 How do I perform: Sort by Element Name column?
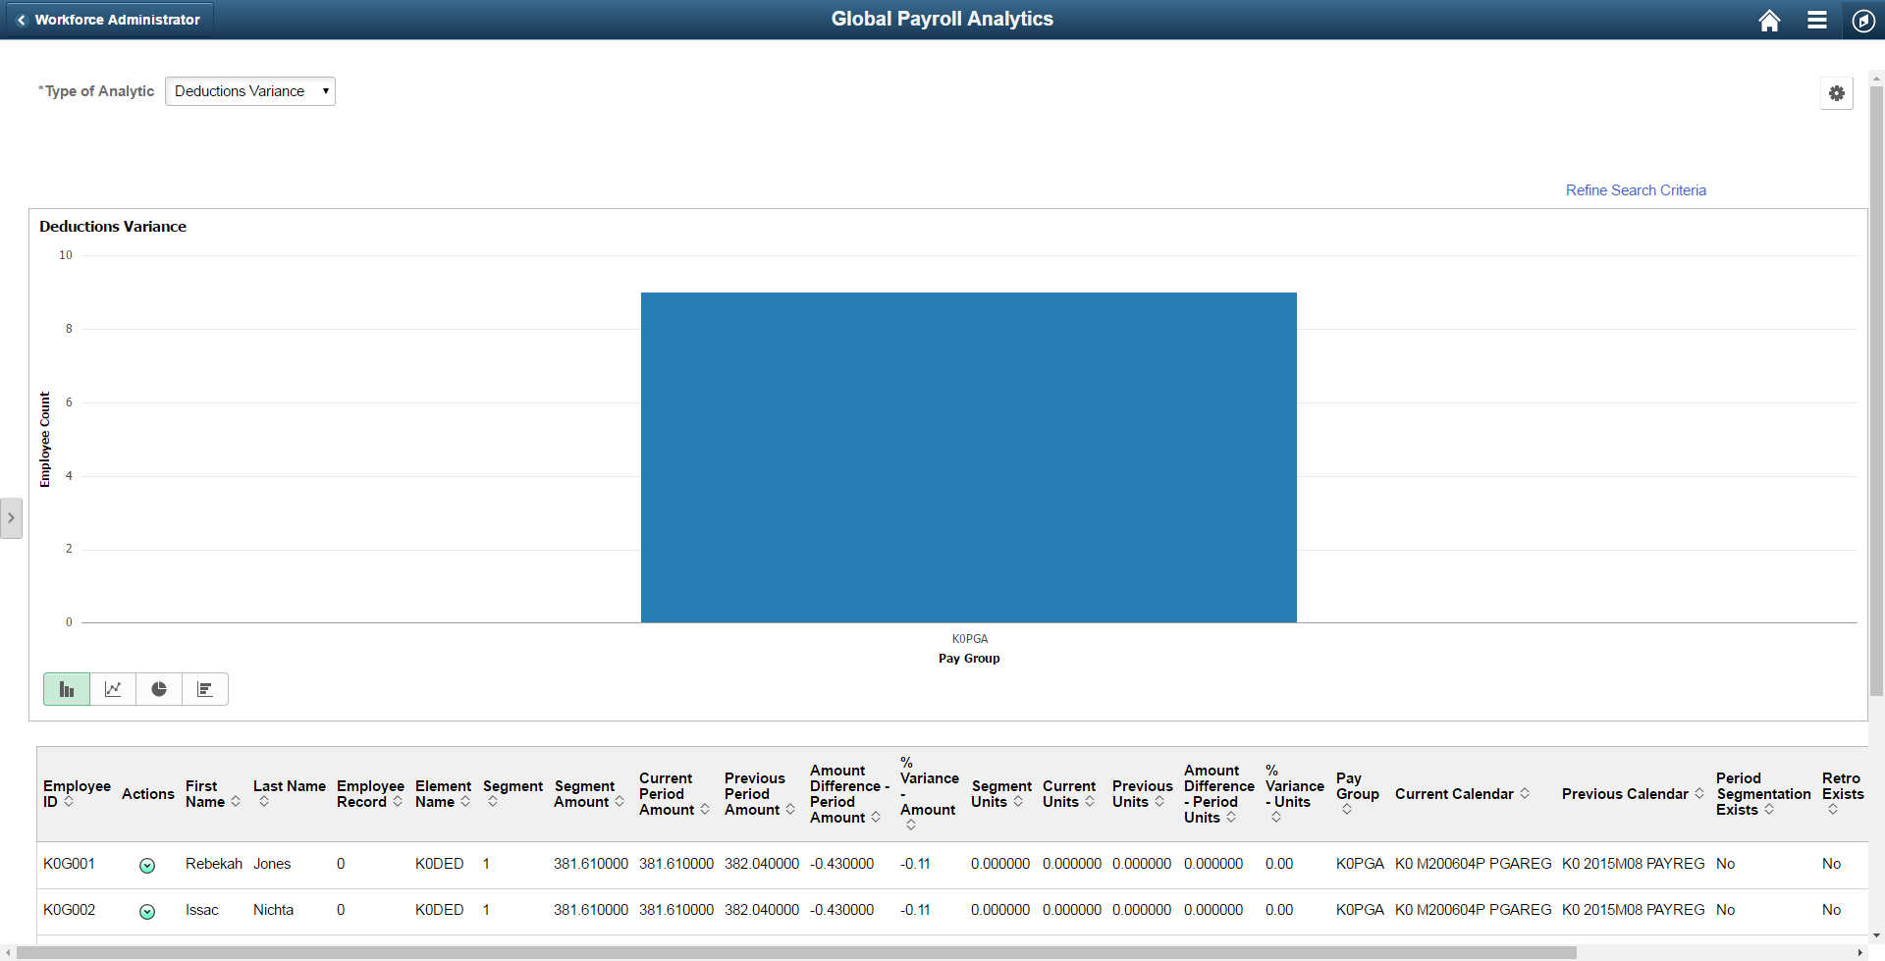[443, 793]
